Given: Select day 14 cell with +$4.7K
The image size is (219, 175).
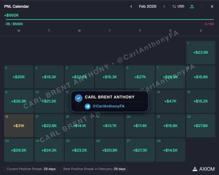Looking at the screenshot, I should point(170,101).
